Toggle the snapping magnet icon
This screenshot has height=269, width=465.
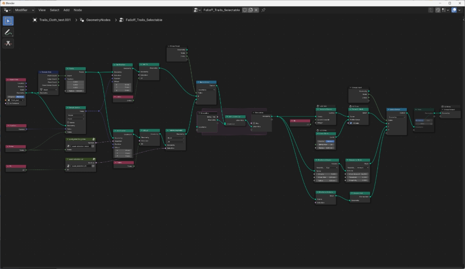[x=438, y=10]
